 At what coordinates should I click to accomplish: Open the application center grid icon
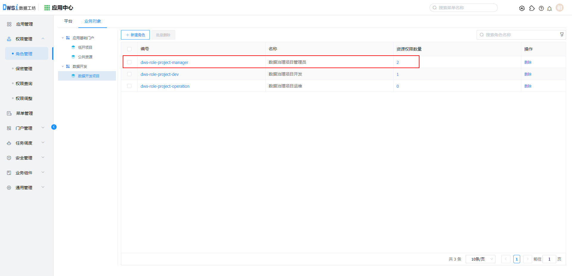click(47, 8)
